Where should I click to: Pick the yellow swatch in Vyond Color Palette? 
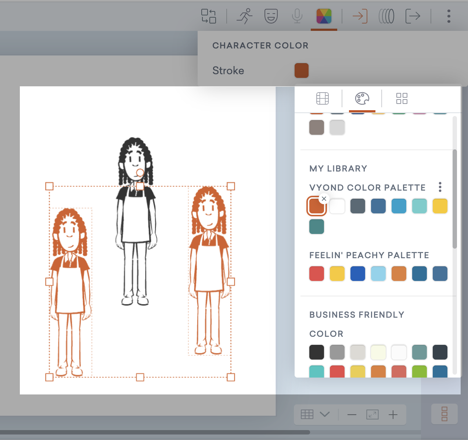440,206
